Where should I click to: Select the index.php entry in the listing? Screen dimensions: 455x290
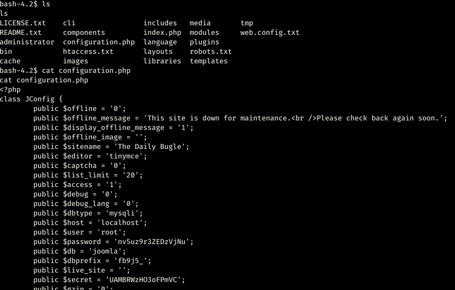pyautogui.click(x=162, y=32)
